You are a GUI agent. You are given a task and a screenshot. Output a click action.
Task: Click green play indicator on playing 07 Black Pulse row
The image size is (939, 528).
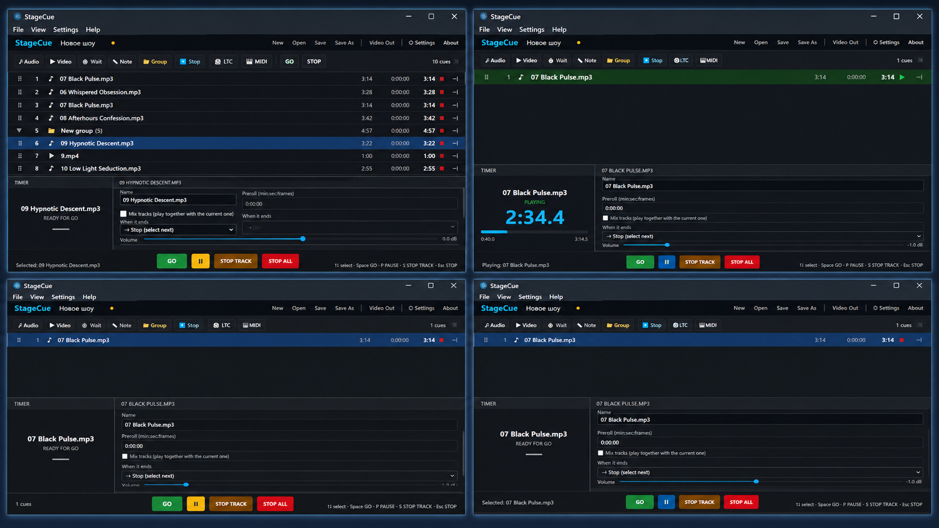[902, 77]
